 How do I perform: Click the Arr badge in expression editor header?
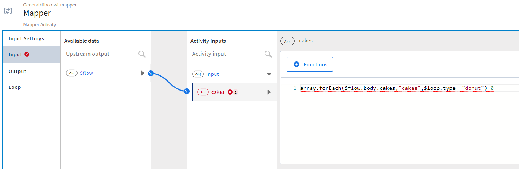click(287, 41)
